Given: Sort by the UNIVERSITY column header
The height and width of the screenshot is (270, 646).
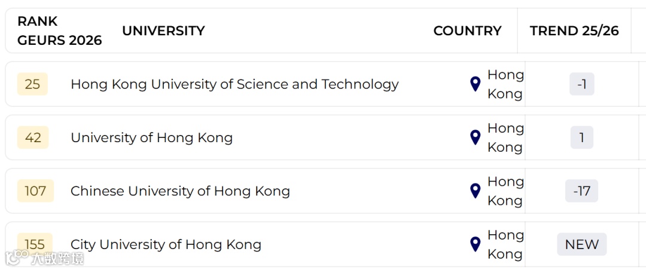Looking at the screenshot, I should tap(163, 31).
